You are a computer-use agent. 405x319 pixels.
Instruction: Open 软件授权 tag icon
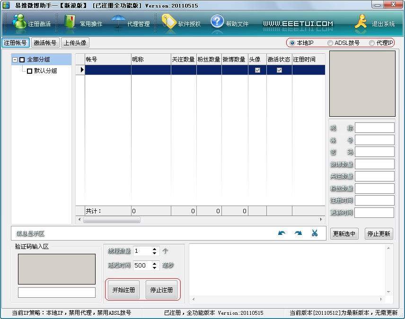pyautogui.click(x=168, y=22)
